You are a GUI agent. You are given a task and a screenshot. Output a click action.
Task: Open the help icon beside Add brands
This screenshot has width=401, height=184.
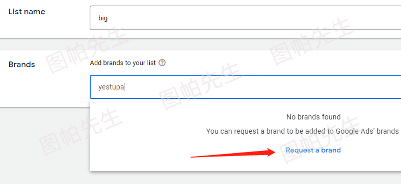click(x=162, y=63)
